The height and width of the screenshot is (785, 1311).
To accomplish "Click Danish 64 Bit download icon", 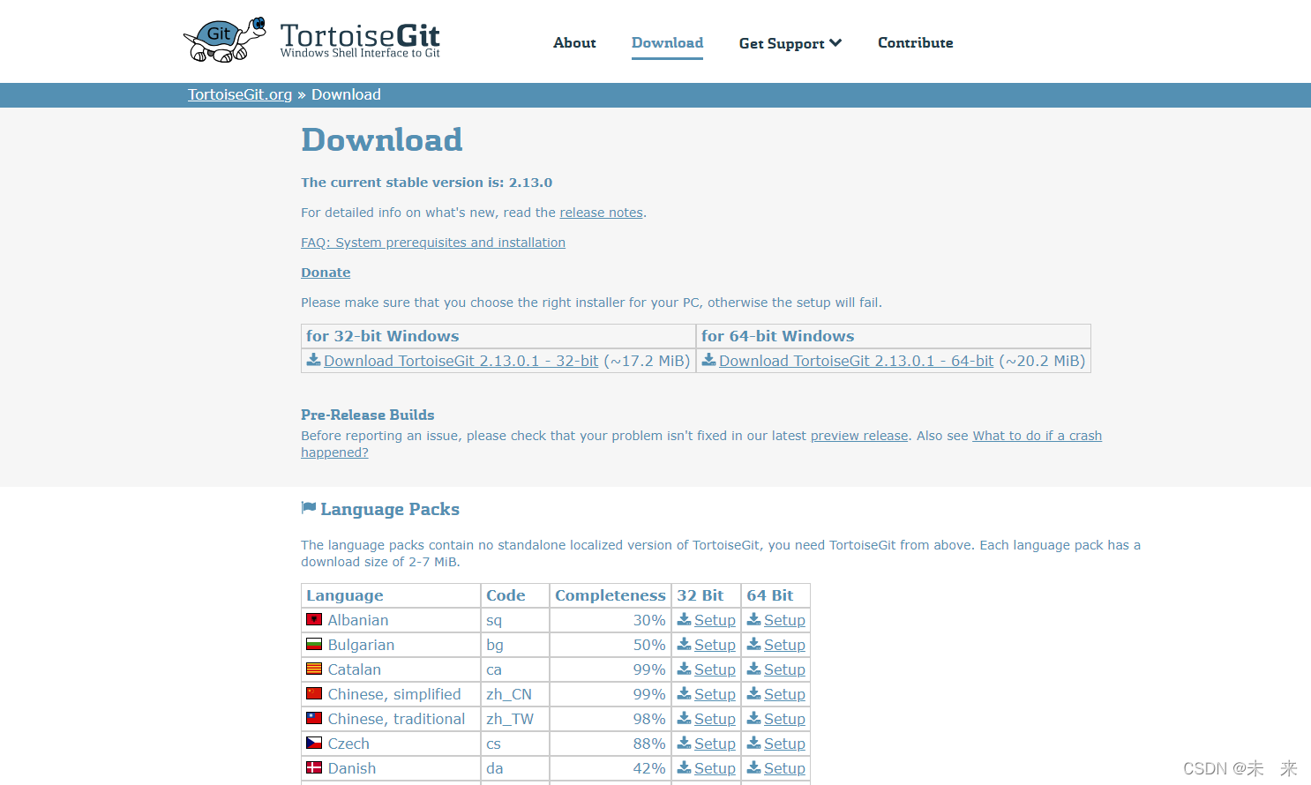I will tap(753, 767).
